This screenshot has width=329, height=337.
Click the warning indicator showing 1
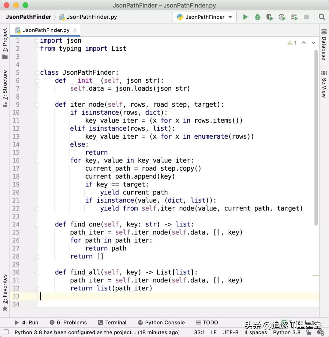click(x=292, y=43)
